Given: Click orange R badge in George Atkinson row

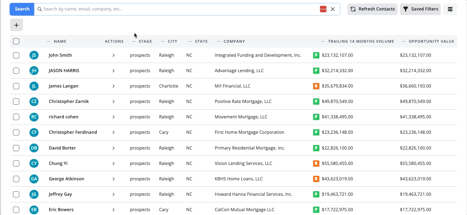Looking at the screenshot, I should [316, 179].
